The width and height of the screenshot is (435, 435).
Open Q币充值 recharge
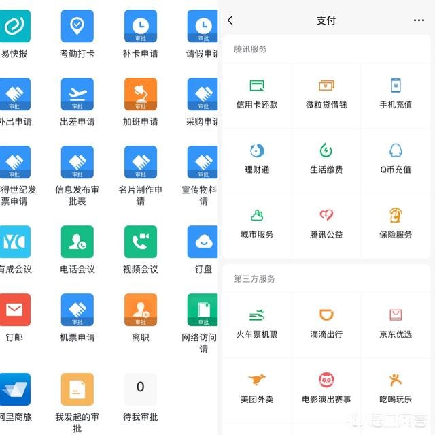click(x=396, y=160)
